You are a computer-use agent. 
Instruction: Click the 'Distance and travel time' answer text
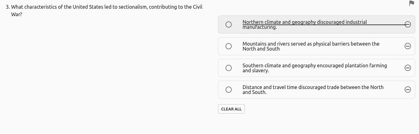313,87
